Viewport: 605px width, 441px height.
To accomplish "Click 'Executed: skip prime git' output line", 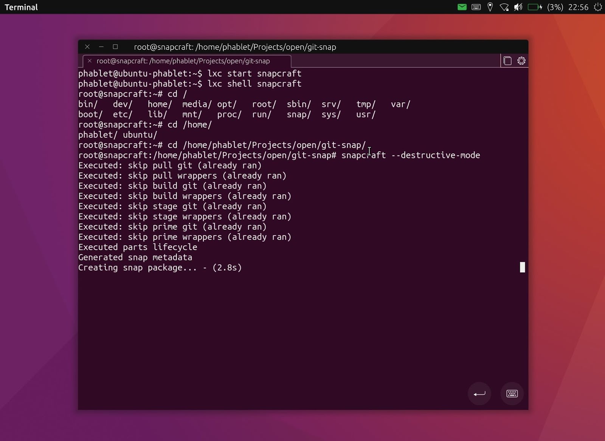I will [x=172, y=226].
